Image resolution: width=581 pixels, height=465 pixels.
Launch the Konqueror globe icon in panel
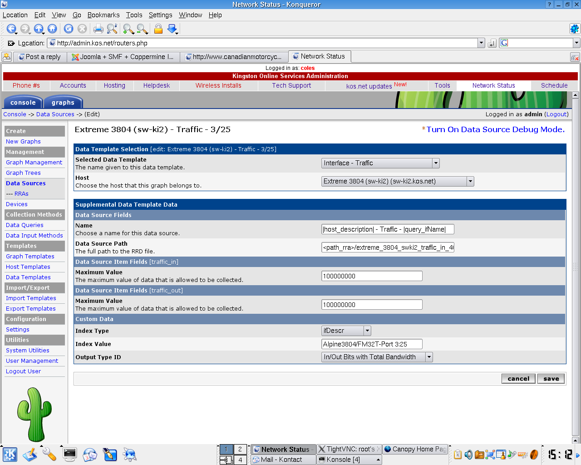click(x=130, y=455)
